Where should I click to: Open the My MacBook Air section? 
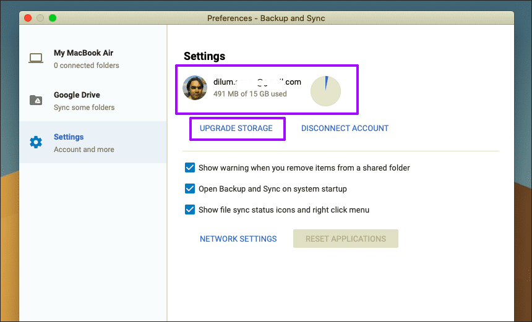(x=93, y=59)
